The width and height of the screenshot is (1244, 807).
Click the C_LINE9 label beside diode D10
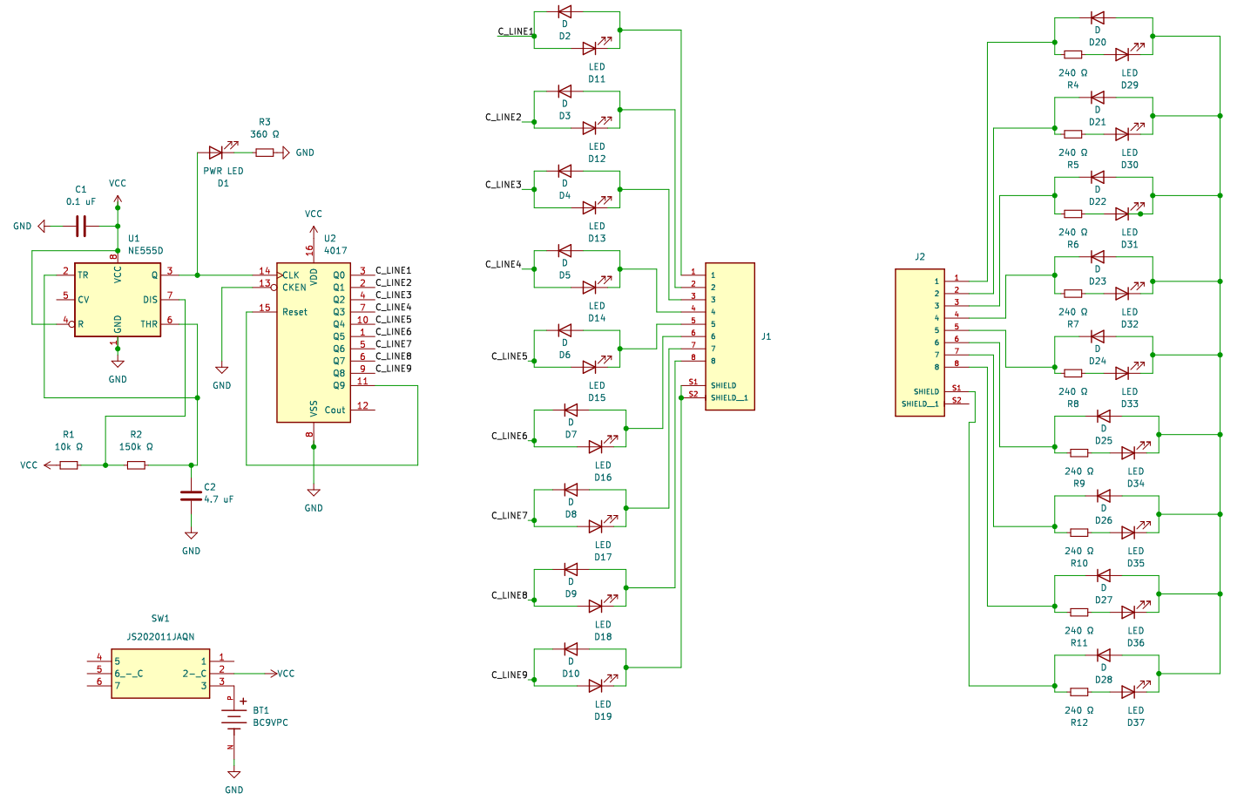coord(509,675)
